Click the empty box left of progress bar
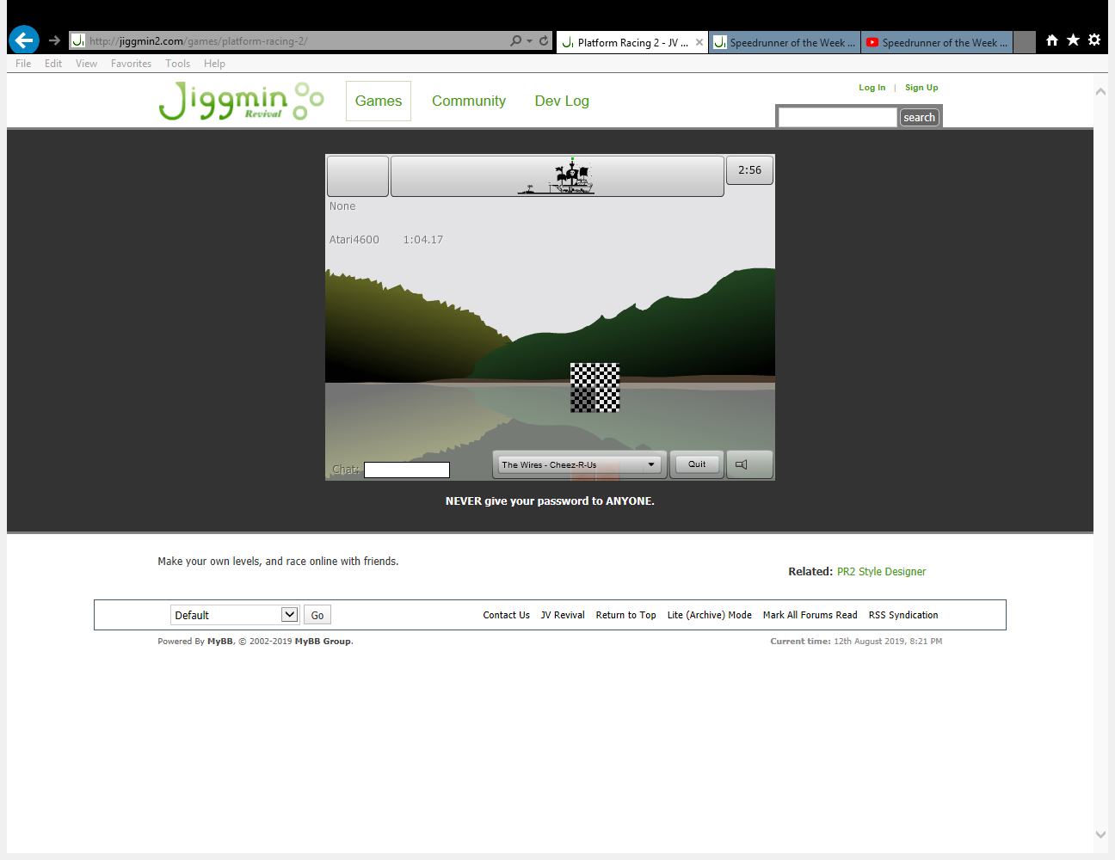 click(358, 176)
